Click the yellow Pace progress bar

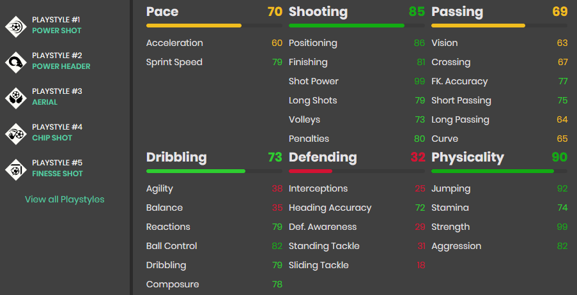click(214, 26)
